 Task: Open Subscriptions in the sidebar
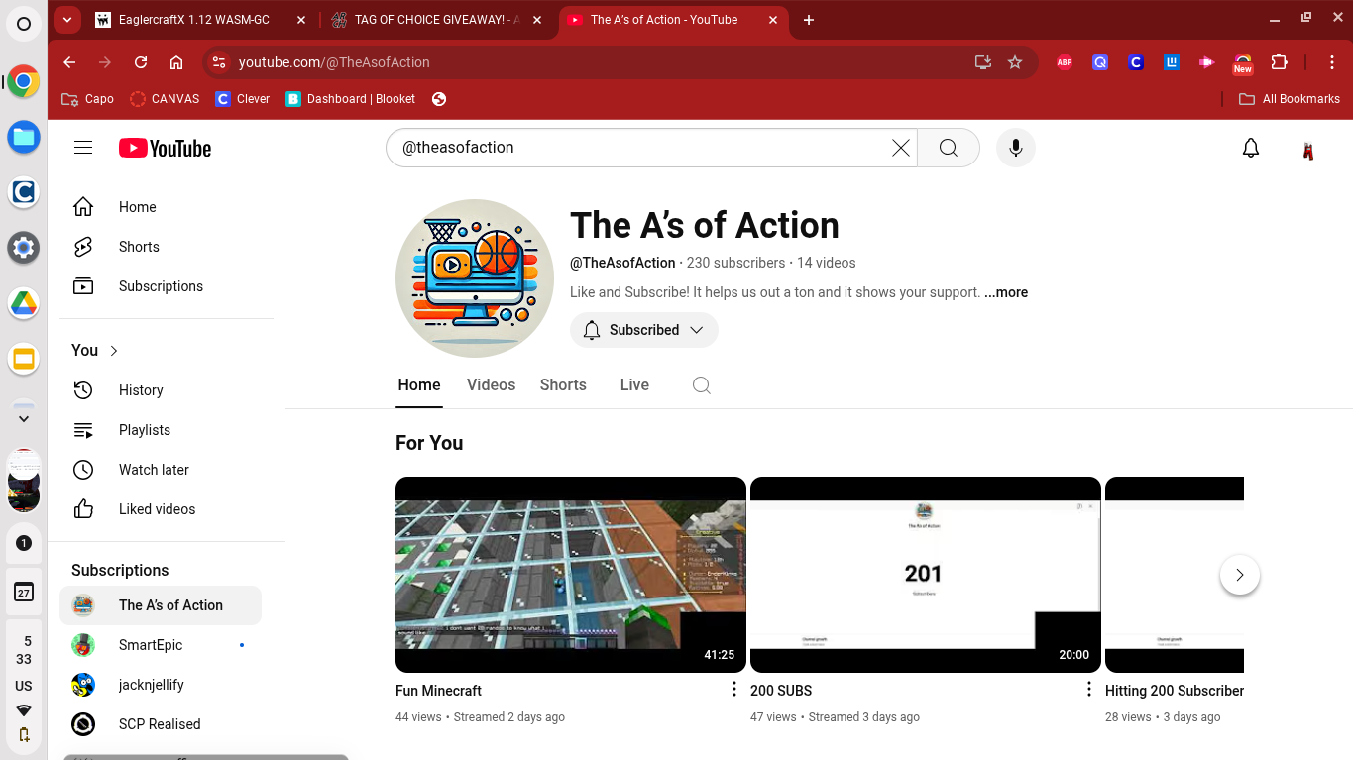161,286
